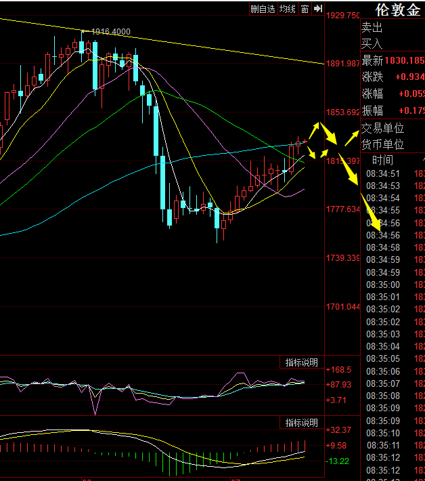425x481 pixels.
Task: Toggle the 均线 moving average button
Action: (x=288, y=9)
